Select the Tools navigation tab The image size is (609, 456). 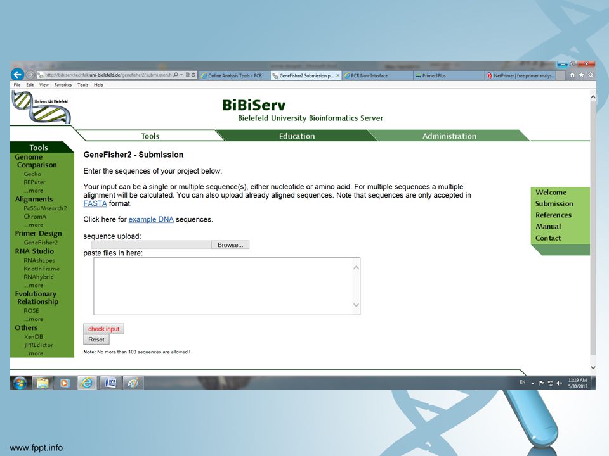coord(150,136)
